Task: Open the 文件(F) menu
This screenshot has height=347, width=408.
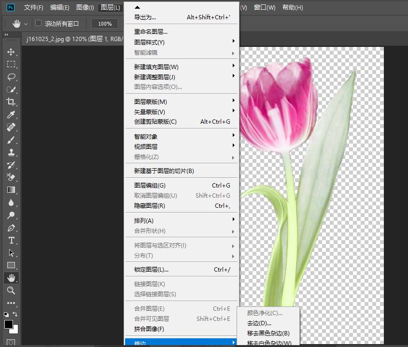Action: tap(33, 7)
